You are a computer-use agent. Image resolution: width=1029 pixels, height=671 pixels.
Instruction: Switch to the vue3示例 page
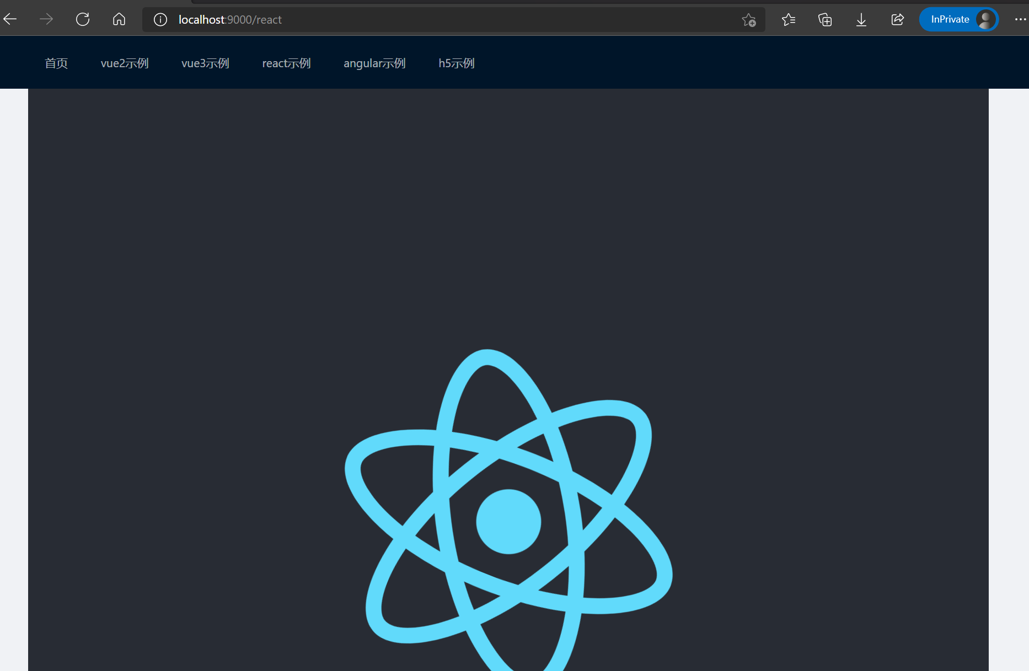(x=205, y=63)
